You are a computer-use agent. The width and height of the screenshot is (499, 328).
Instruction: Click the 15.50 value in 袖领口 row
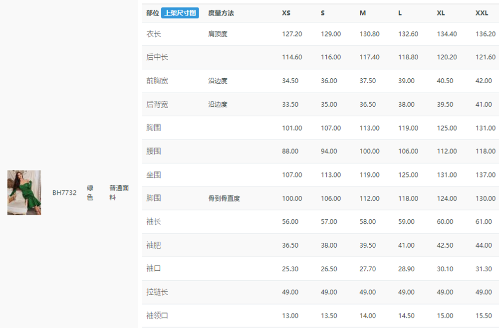[484, 316]
